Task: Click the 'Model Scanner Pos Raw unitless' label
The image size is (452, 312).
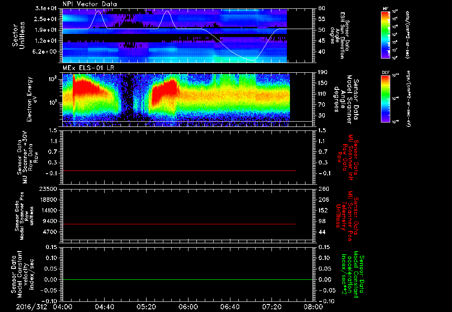Action: point(24,216)
